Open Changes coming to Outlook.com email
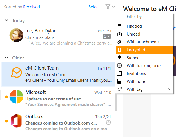Screen dimensions: 176x137 tap(58, 123)
